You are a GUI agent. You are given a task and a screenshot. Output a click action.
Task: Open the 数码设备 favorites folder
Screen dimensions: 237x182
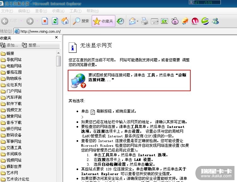[x=11, y=135]
